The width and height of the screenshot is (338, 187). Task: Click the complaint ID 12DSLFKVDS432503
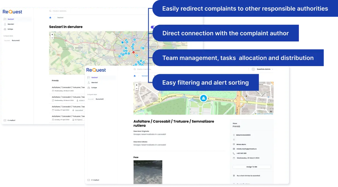(243, 135)
